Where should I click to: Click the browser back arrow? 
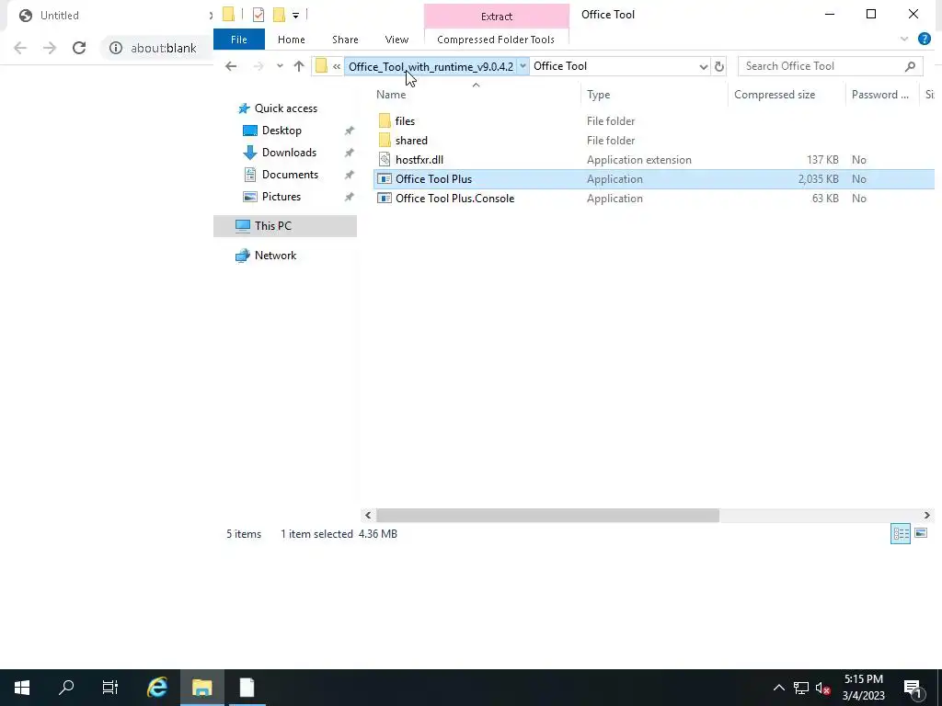(x=20, y=48)
